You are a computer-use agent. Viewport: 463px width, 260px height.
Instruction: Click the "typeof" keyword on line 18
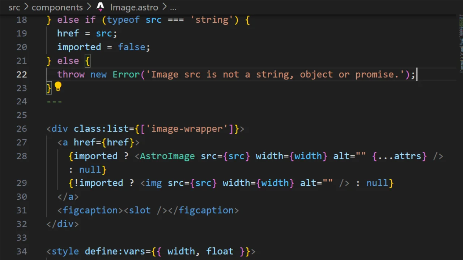(x=123, y=20)
